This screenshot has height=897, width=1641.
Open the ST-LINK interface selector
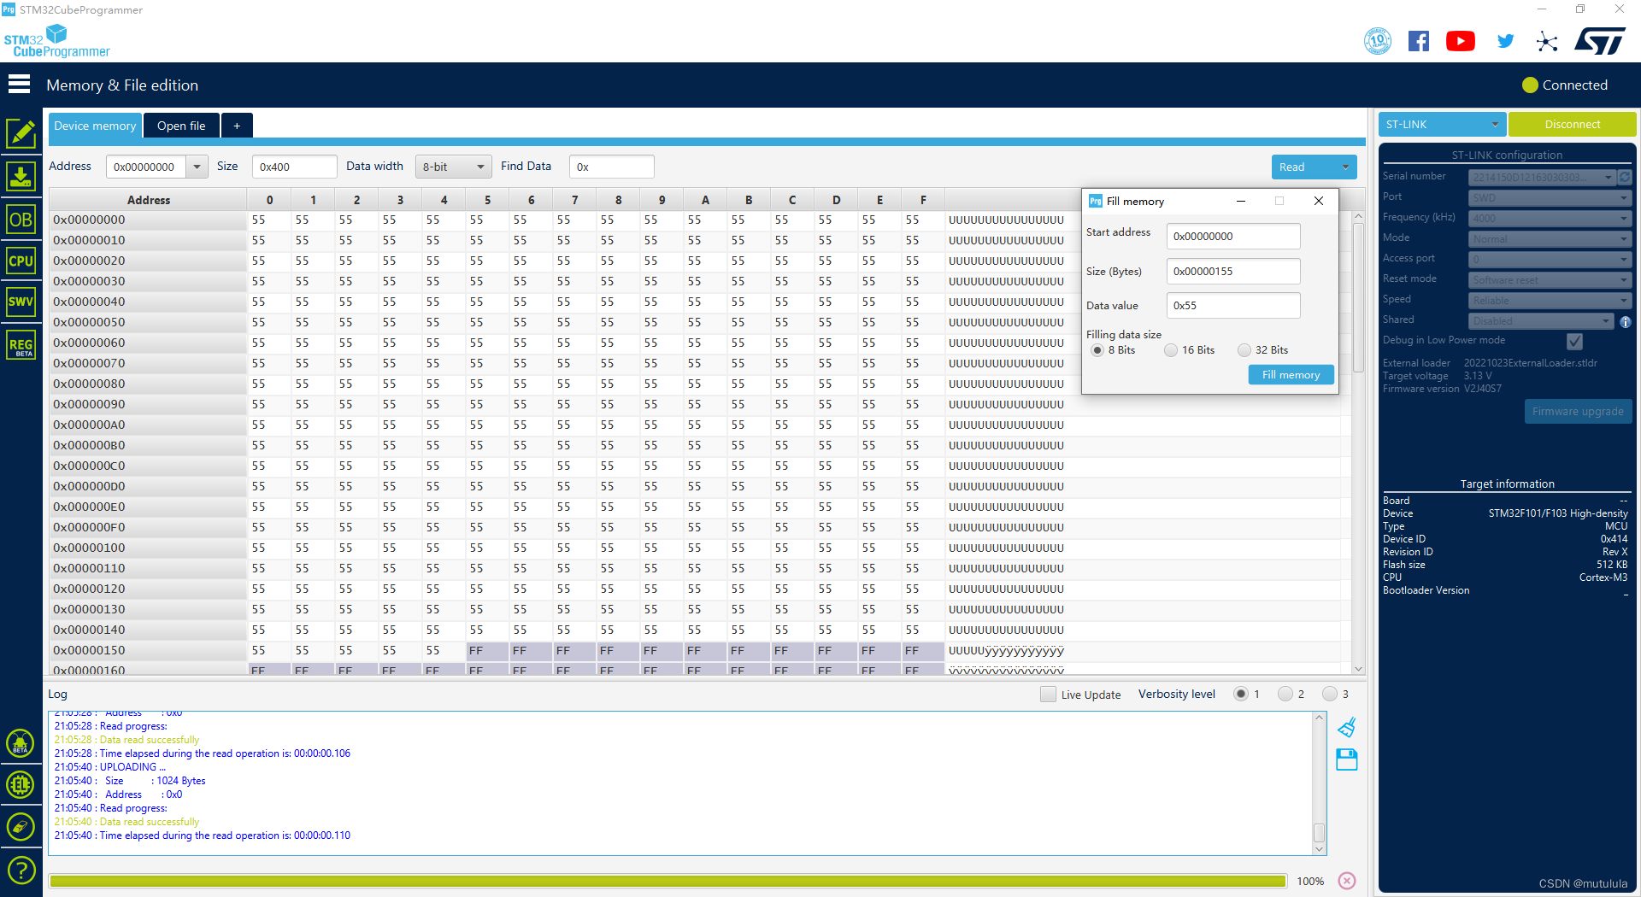(x=1441, y=124)
